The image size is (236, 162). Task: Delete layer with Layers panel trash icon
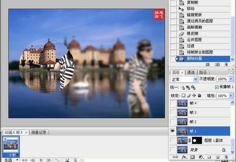click(x=226, y=157)
